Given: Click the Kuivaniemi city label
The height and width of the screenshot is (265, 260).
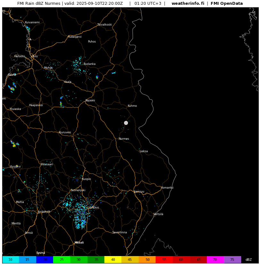Looking at the screenshot, I should click(32, 22).
